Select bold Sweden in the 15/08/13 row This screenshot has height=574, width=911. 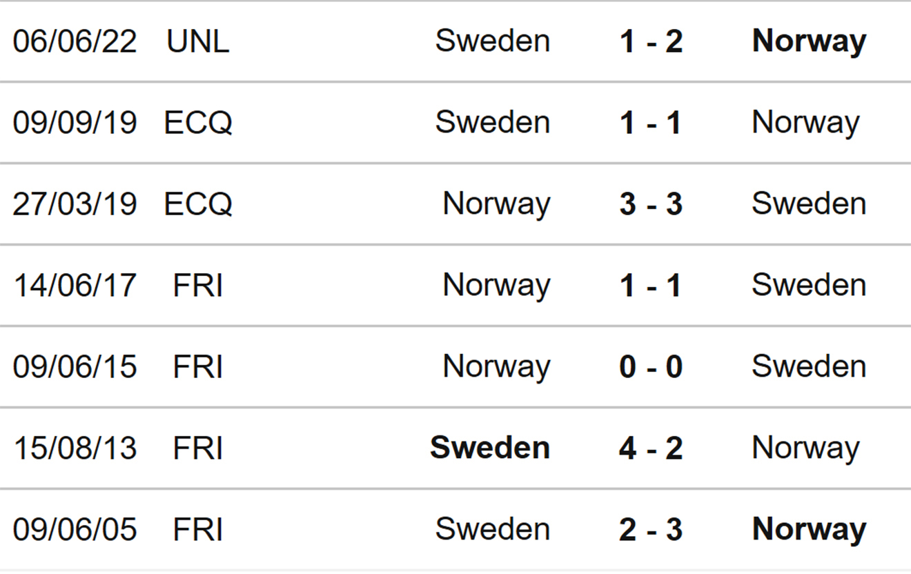tap(490, 449)
